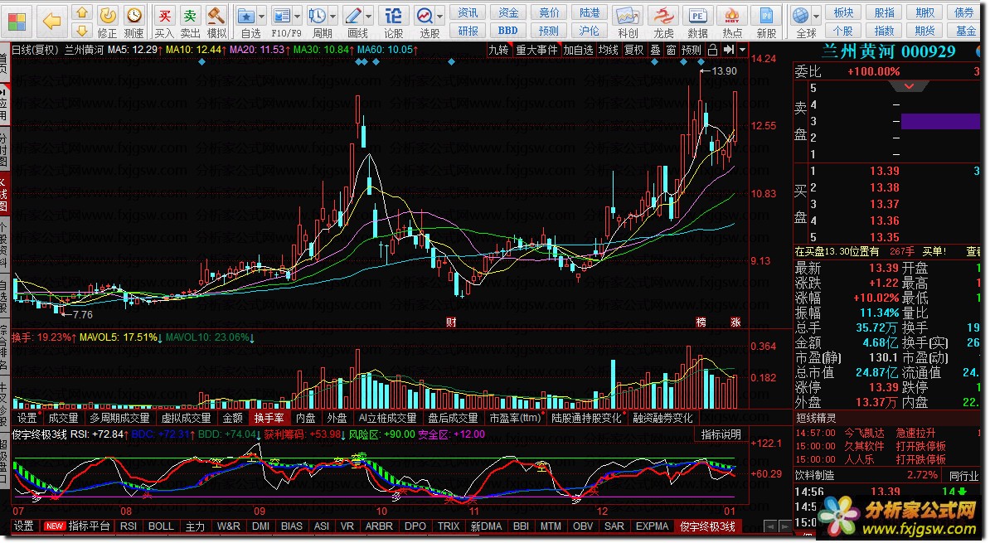The image size is (990, 543).
Task: Open 指标说明 indicator description
Action: click(x=721, y=434)
